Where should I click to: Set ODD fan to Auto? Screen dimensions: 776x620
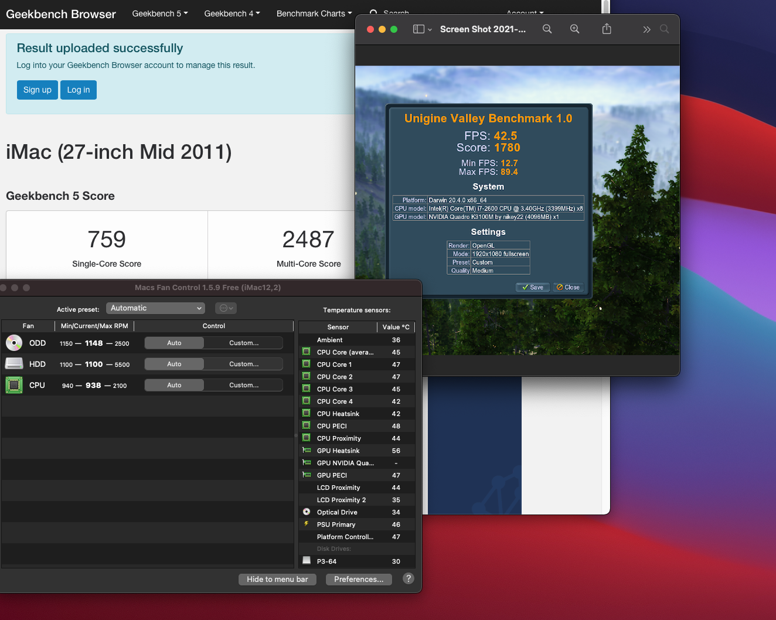174,343
